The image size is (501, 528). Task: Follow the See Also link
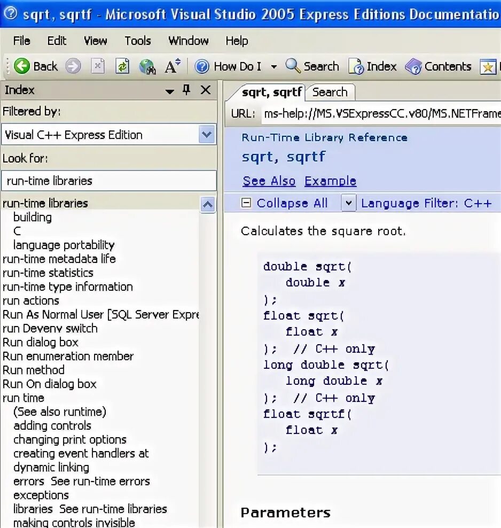tap(269, 181)
